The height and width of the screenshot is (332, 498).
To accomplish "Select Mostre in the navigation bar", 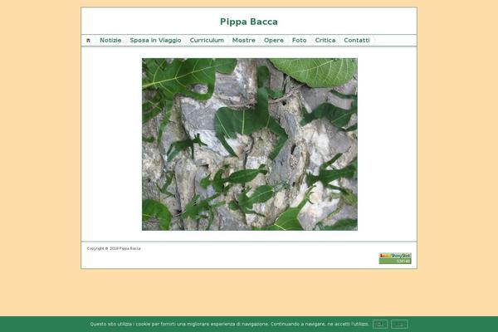I will (x=244, y=41).
